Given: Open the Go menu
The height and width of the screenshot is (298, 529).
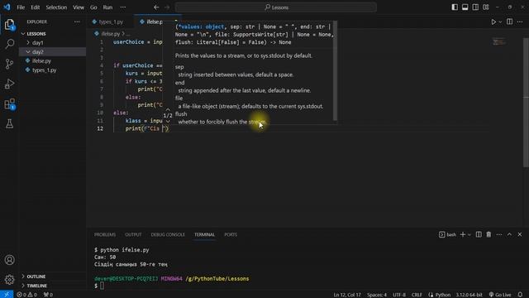Looking at the screenshot, I should point(93,7).
